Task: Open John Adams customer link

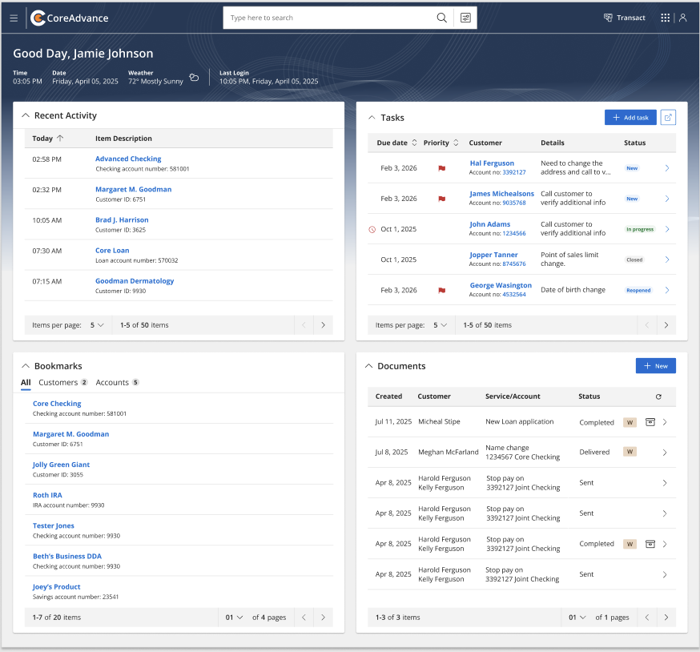Action: tap(489, 224)
